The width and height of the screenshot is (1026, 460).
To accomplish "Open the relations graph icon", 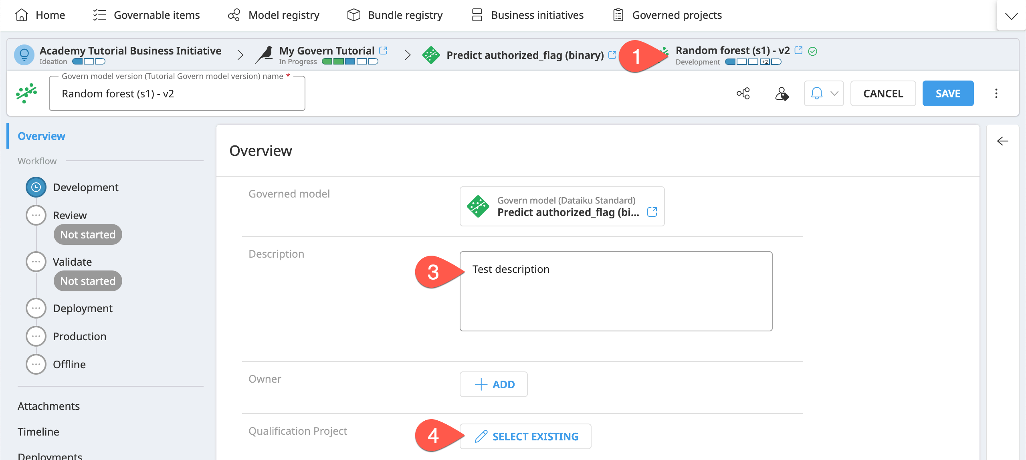I will [743, 94].
